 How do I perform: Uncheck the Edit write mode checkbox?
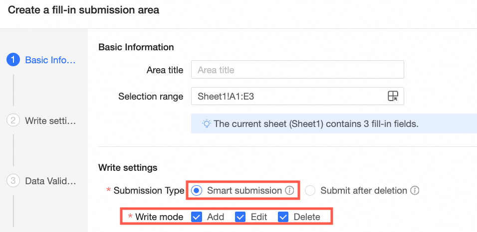240,217
